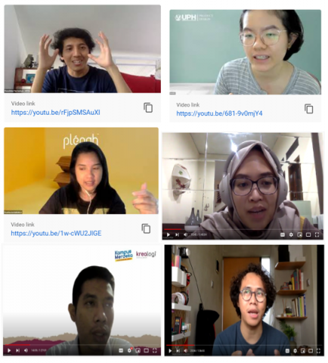Play the hijab woman's video
The image size is (328, 363).
click(169, 235)
